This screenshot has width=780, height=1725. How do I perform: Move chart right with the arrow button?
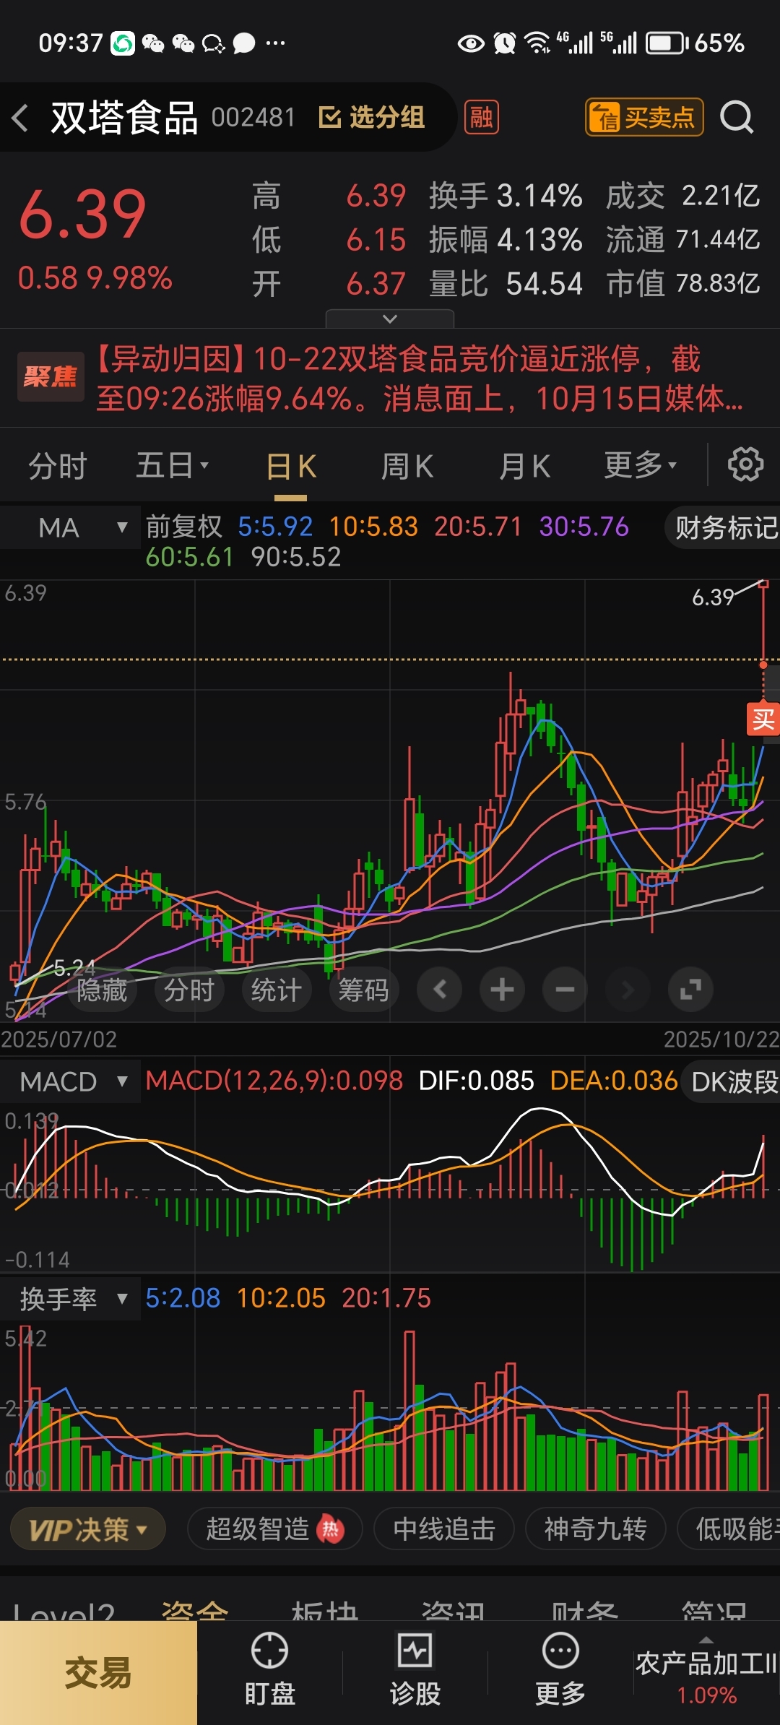click(628, 990)
